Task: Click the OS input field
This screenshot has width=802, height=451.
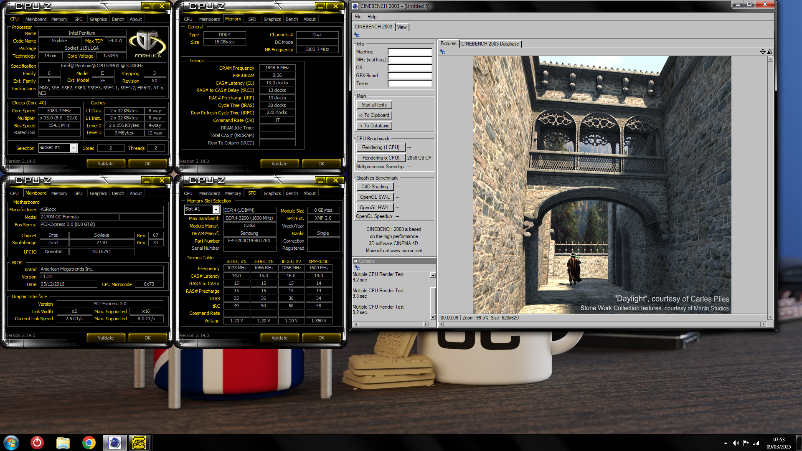Action: click(410, 68)
